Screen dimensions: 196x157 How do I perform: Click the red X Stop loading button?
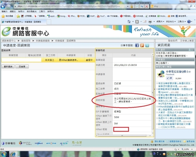pyautogui.click(x=147, y=6)
